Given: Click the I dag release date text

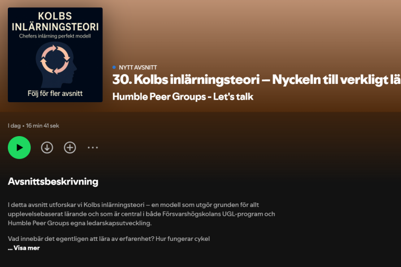Looking at the screenshot, I should coord(14,126).
